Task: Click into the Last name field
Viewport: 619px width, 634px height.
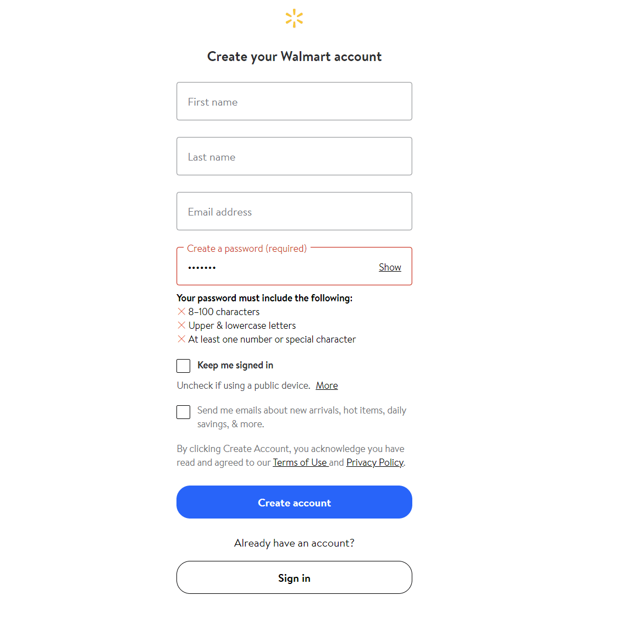Action: point(294,157)
